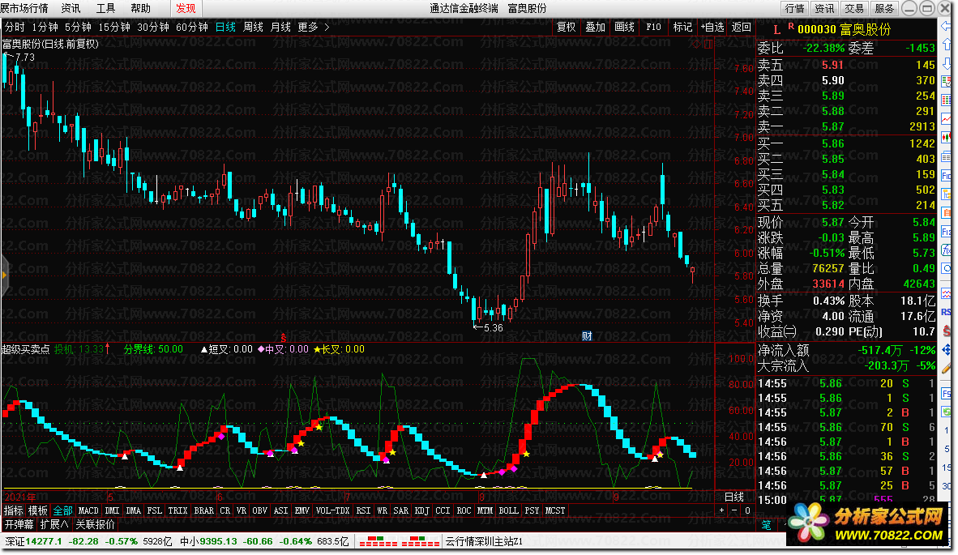This screenshot has width=958, height=555.
Task: Select the 日线 period tab
Action: [225, 27]
